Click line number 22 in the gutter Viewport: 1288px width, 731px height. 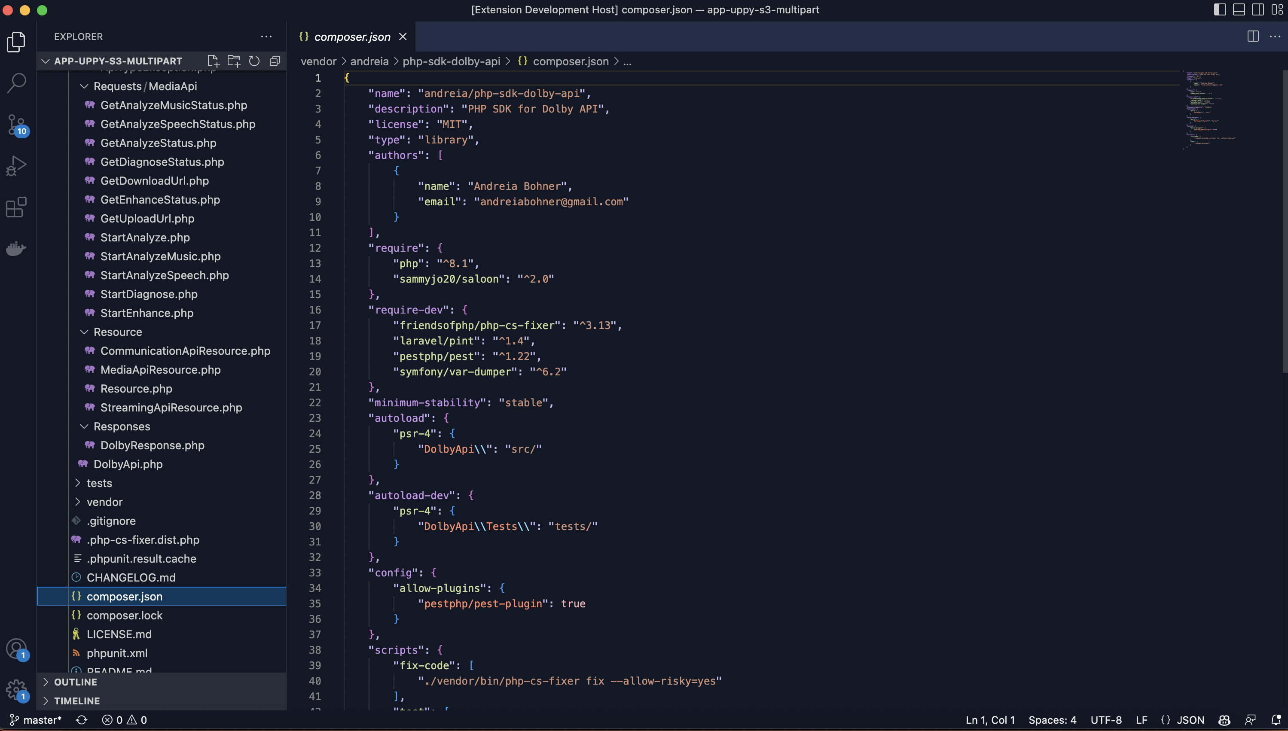[315, 403]
